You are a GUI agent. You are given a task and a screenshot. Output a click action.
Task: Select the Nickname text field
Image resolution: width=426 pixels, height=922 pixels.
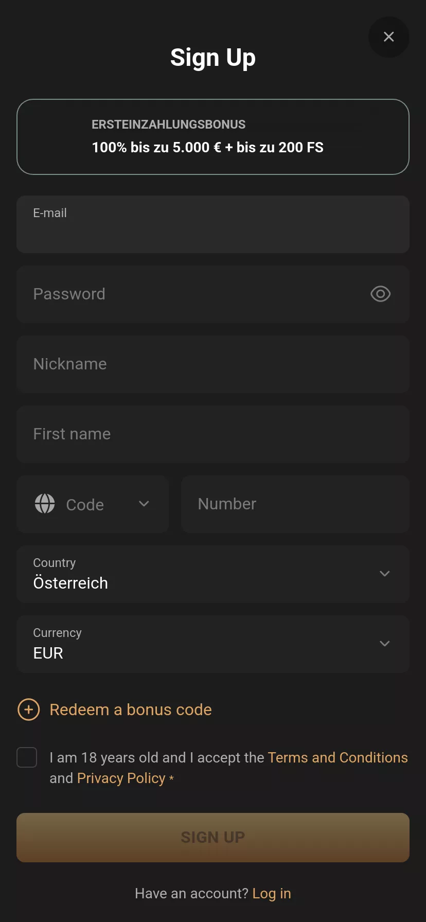[x=213, y=364]
